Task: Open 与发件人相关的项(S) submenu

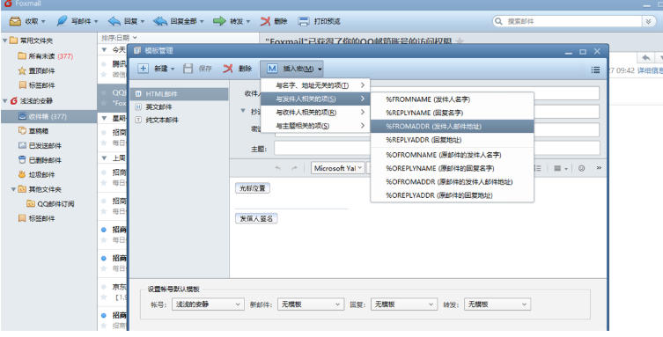Action: click(315, 99)
